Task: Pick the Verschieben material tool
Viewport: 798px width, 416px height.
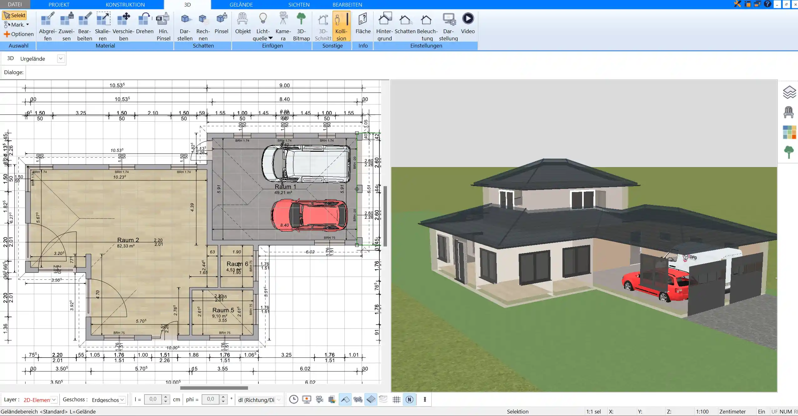Action: [124, 26]
